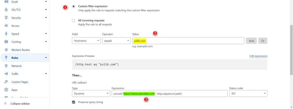Viewport: 293px width, 109px height.
Task: Click the Speed lightning bolt icon
Action: click(6, 34)
